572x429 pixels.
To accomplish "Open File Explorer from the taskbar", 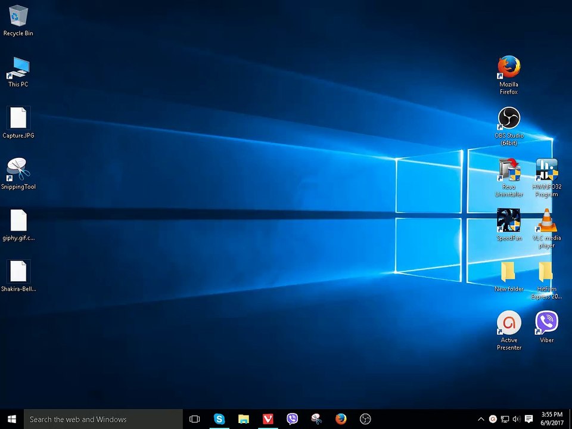I will [243, 419].
